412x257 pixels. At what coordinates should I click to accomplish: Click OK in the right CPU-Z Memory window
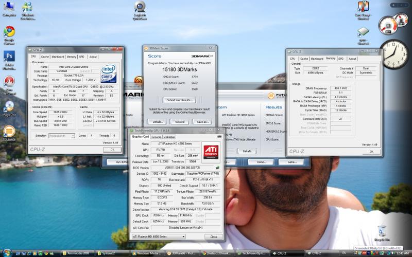pos(371,152)
